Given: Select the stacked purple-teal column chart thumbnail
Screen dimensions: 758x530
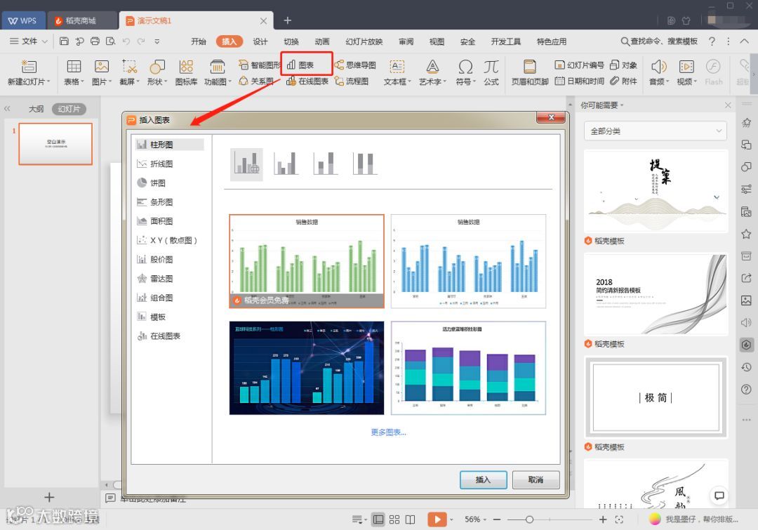Looking at the screenshot, I should click(468, 368).
